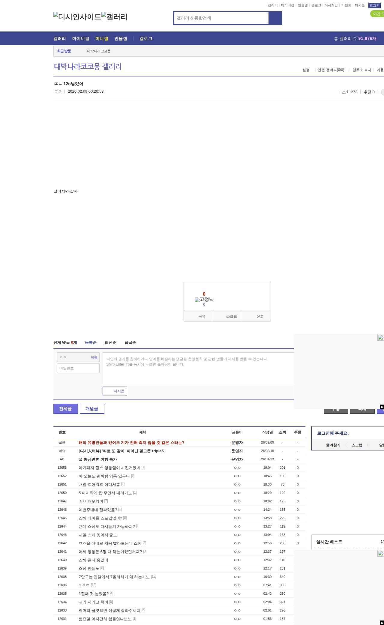Close the ad overlapping the comment box
This screenshot has height=625, width=384.
[382, 407]
